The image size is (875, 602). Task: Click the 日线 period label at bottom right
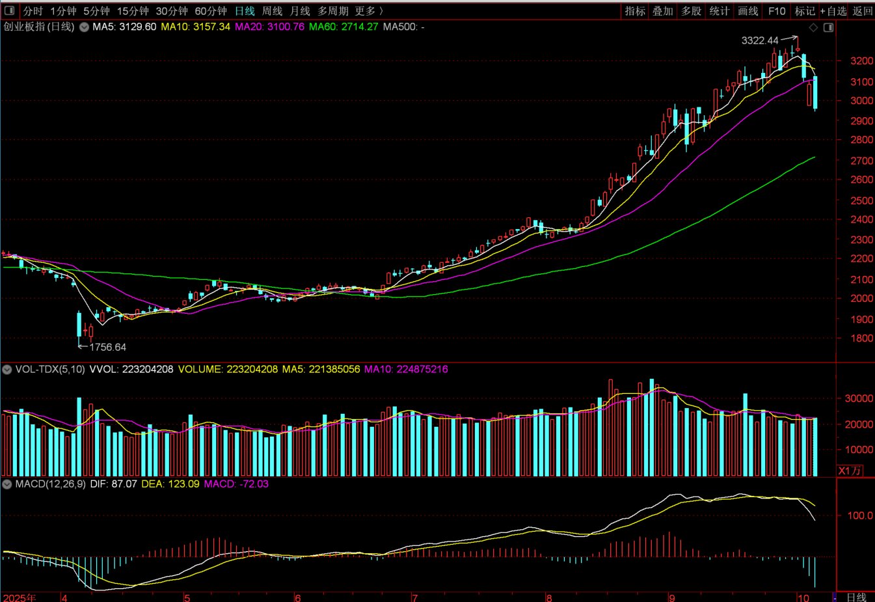click(856, 597)
